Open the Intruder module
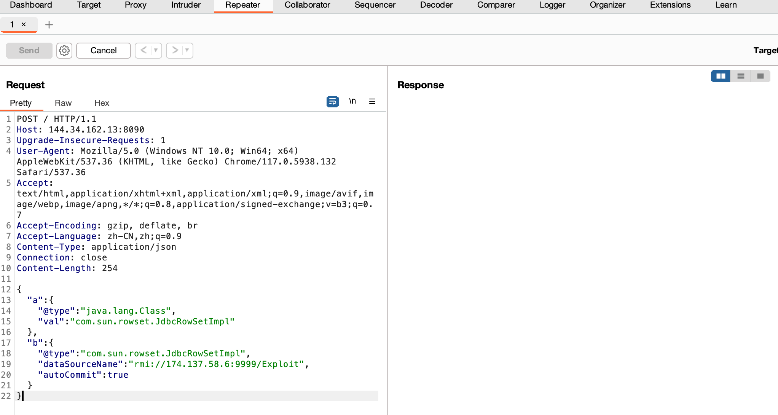778x415 pixels. (x=185, y=5)
